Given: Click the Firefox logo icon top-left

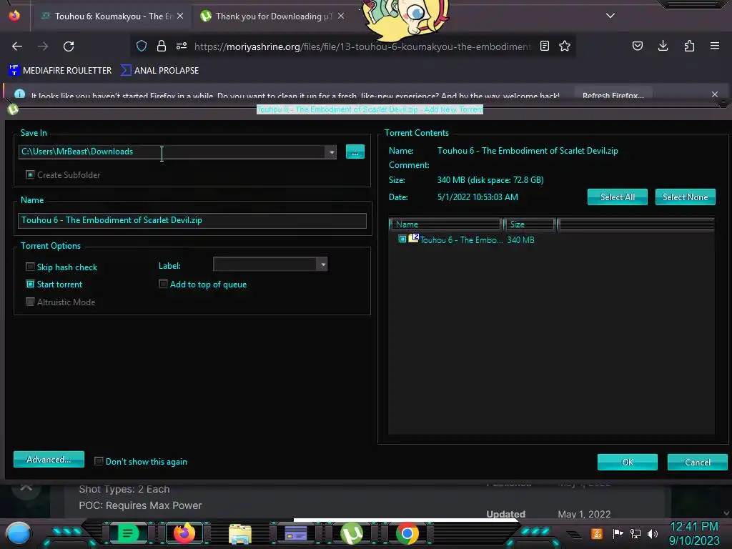Looking at the screenshot, I should [14, 16].
